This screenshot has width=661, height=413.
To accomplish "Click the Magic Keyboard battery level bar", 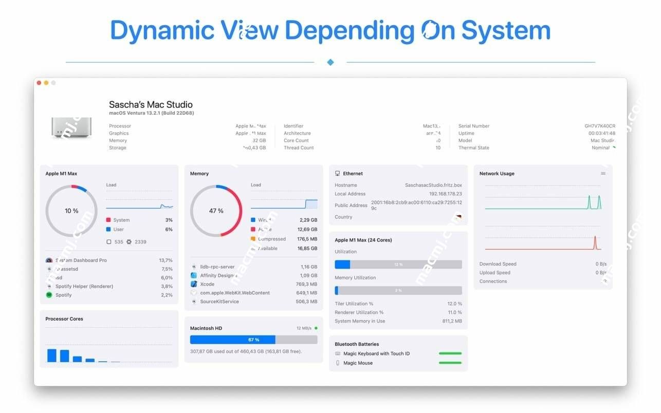I will (450, 354).
